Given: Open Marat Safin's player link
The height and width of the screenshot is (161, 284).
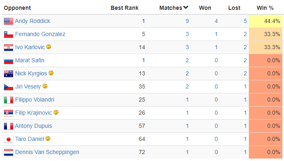Looking at the screenshot, I should [x=30, y=60].
